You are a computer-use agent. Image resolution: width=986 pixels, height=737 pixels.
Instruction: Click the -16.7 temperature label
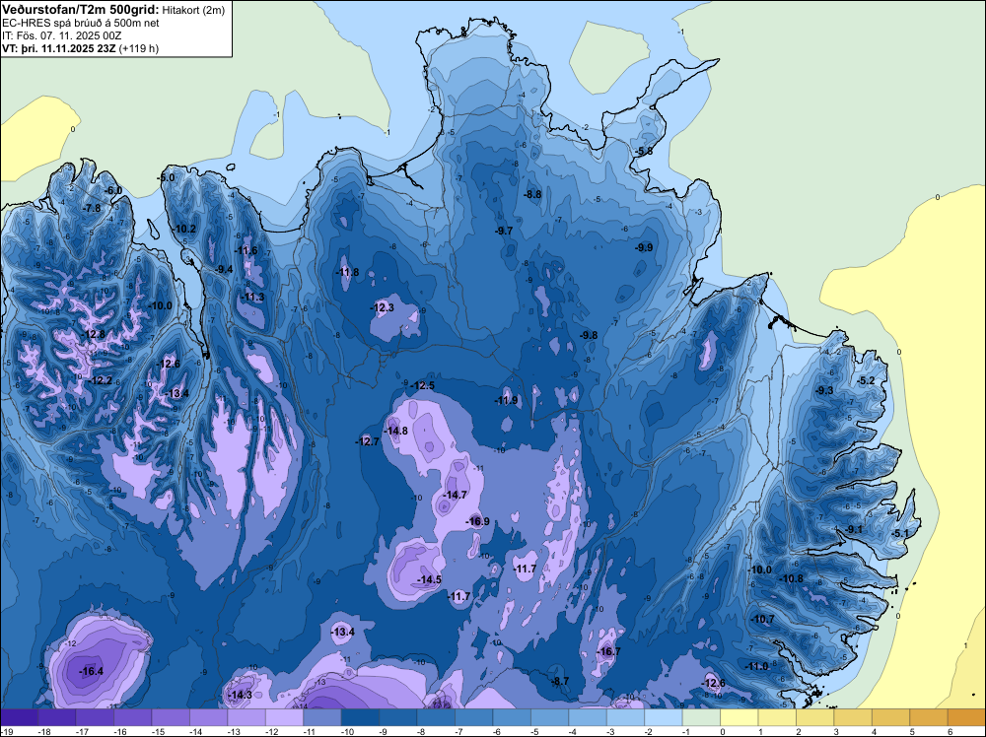point(608,652)
